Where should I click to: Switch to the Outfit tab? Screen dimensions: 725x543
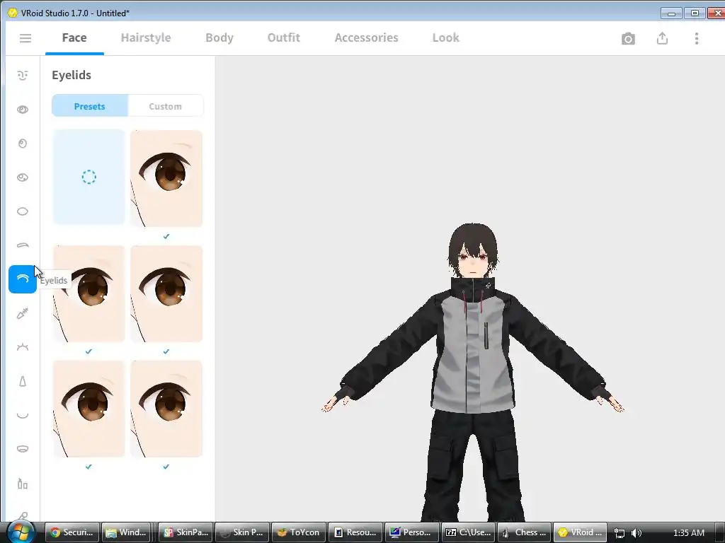pyautogui.click(x=283, y=38)
